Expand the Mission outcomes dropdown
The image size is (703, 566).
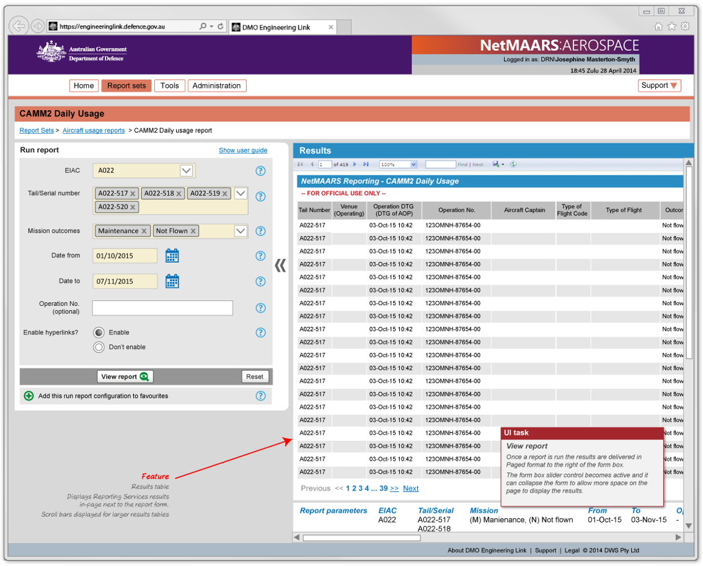pyautogui.click(x=241, y=231)
